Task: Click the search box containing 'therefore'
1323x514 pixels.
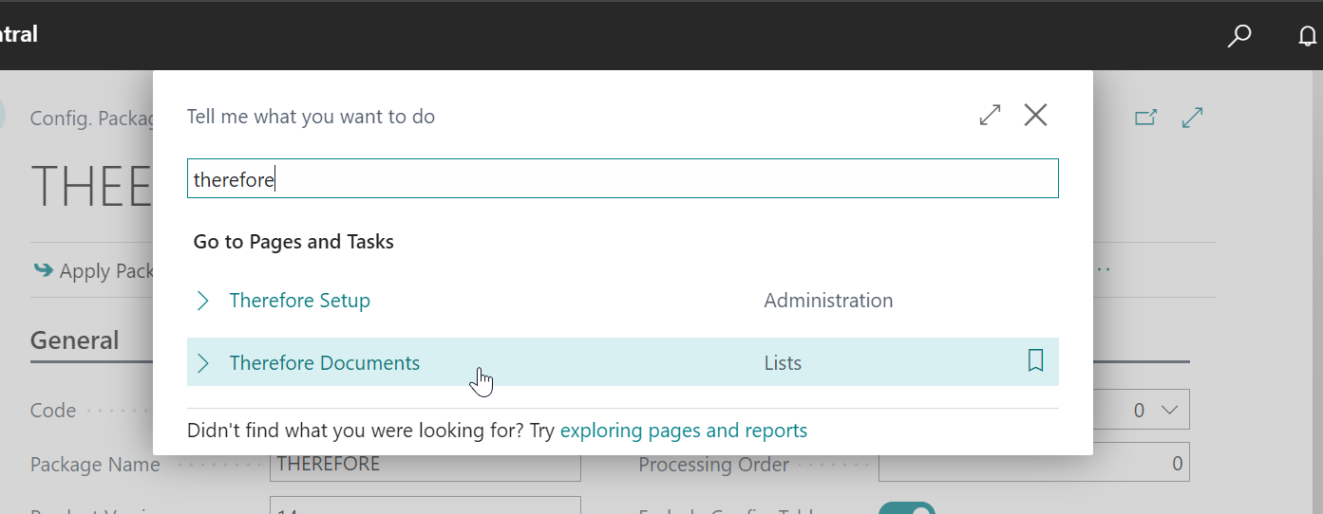Action: pyautogui.click(x=622, y=179)
